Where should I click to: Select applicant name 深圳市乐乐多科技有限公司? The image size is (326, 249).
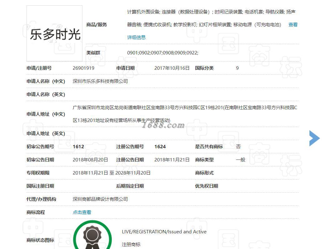coord(100,81)
